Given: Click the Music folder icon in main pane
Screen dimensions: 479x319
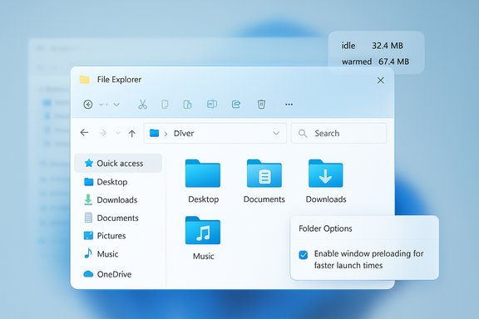Looking at the screenshot, I should tap(203, 230).
